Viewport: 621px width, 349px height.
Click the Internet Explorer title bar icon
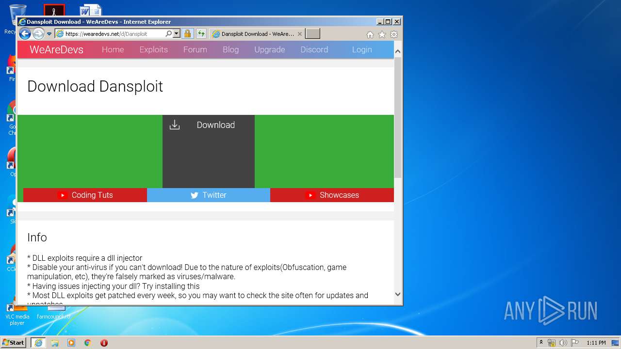click(x=22, y=22)
